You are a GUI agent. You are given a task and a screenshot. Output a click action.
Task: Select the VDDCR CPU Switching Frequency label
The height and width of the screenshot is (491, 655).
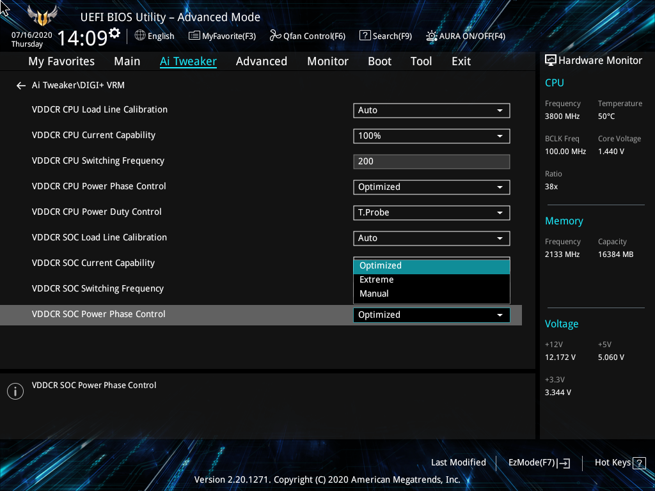98,160
